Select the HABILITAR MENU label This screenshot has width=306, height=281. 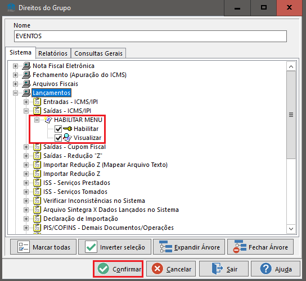pyautogui.click(x=78, y=120)
